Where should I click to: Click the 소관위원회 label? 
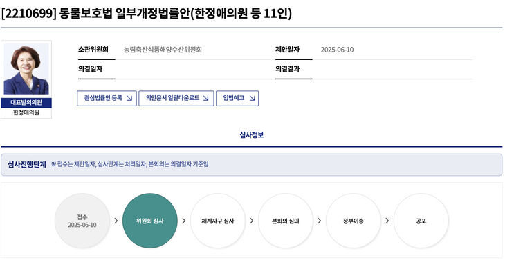point(93,50)
